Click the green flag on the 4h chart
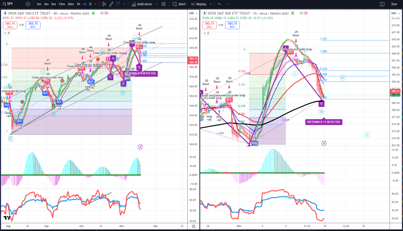 click(93, 13)
